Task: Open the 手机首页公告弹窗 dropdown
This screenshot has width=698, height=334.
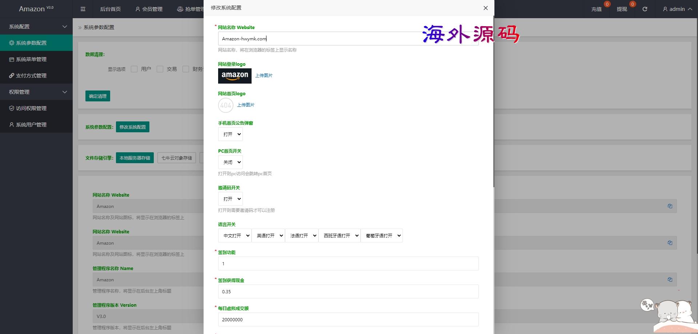Action: (x=230, y=134)
